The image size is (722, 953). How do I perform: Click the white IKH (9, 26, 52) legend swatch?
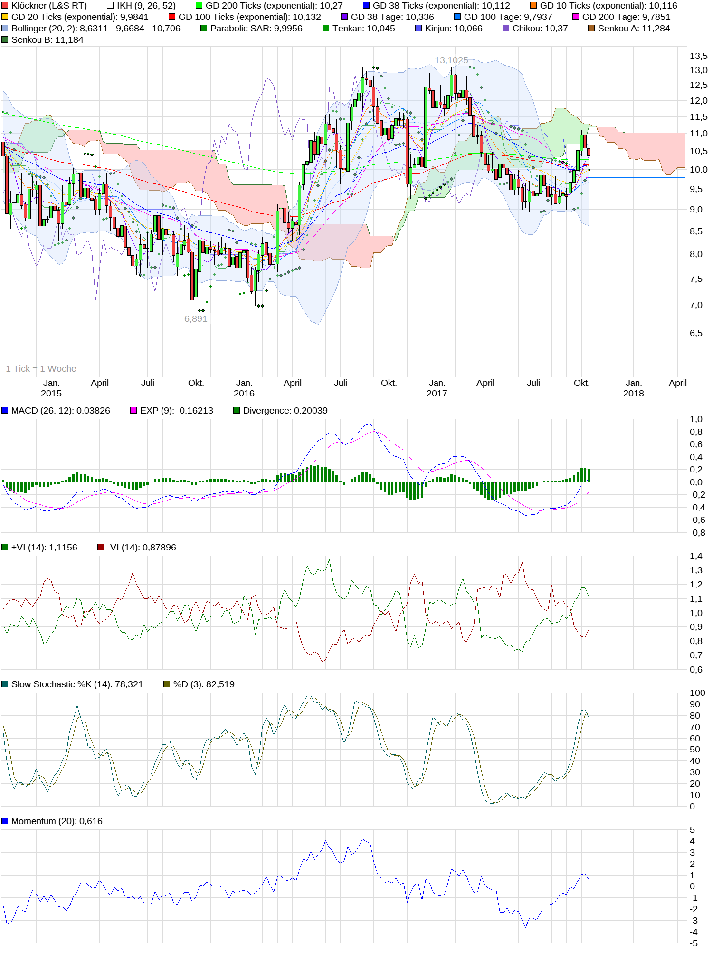[x=110, y=6]
